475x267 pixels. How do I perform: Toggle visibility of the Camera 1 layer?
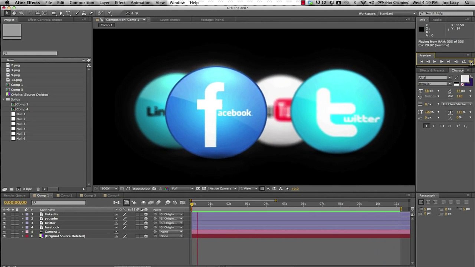point(4,232)
